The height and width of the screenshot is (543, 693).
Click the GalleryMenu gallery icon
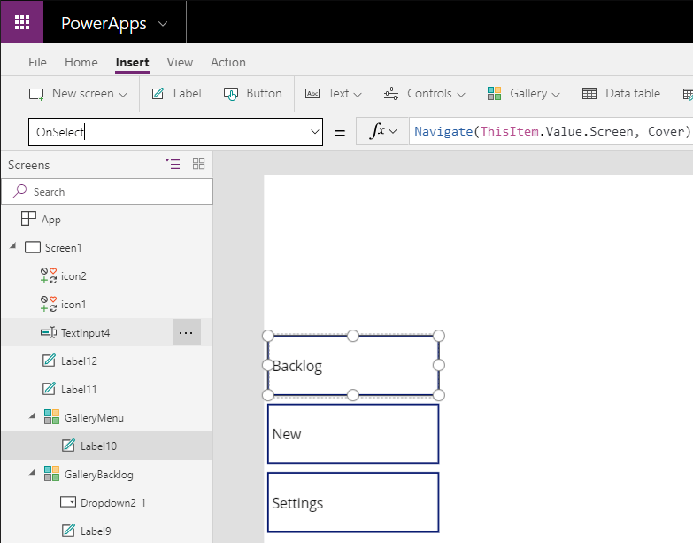pyautogui.click(x=51, y=416)
